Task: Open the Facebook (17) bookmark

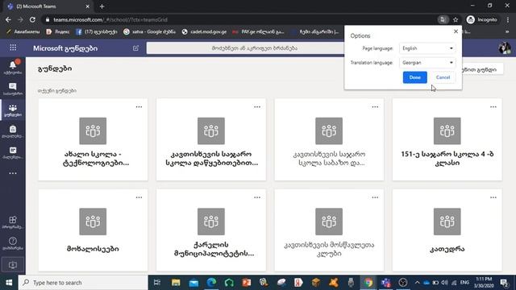Action: (x=96, y=32)
